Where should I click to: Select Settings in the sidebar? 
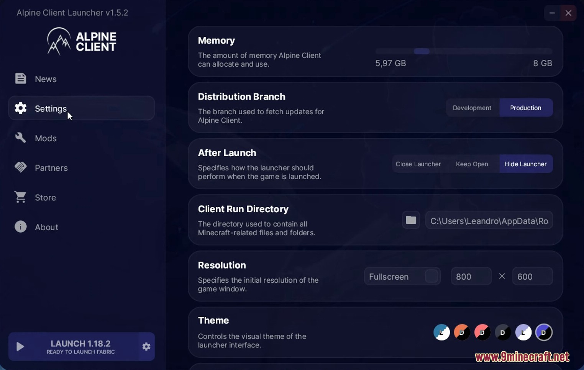(81, 108)
